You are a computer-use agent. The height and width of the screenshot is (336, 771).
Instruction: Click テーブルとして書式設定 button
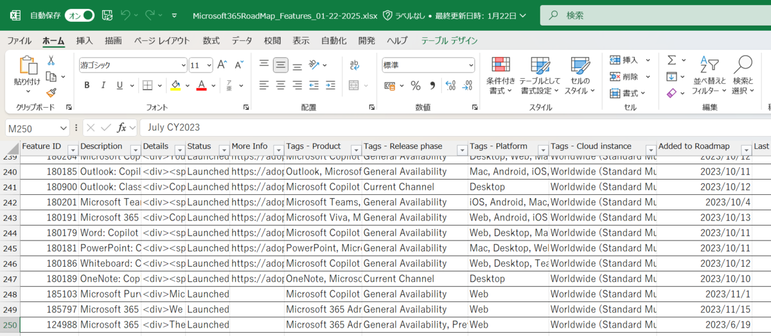[x=540, y=76]
